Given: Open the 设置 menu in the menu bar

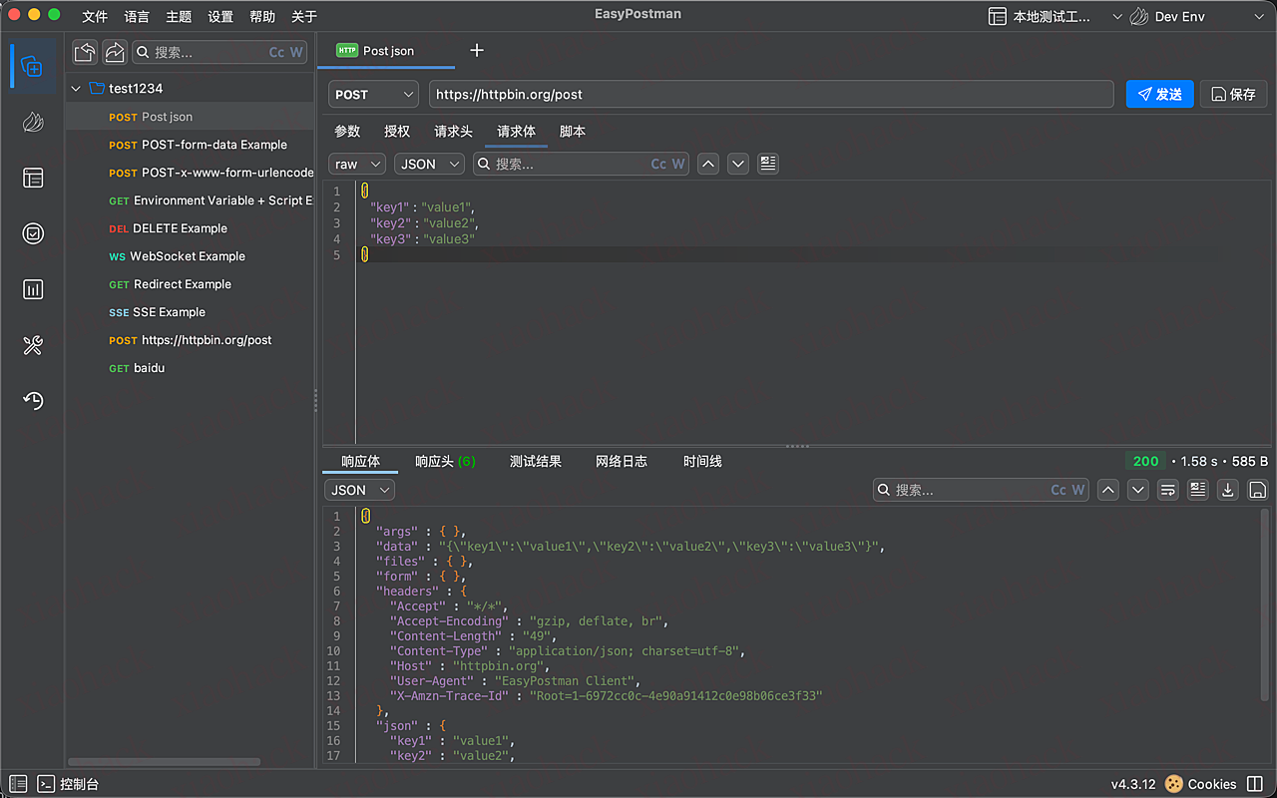Looking at the screenshot, I should click(219, 16).
